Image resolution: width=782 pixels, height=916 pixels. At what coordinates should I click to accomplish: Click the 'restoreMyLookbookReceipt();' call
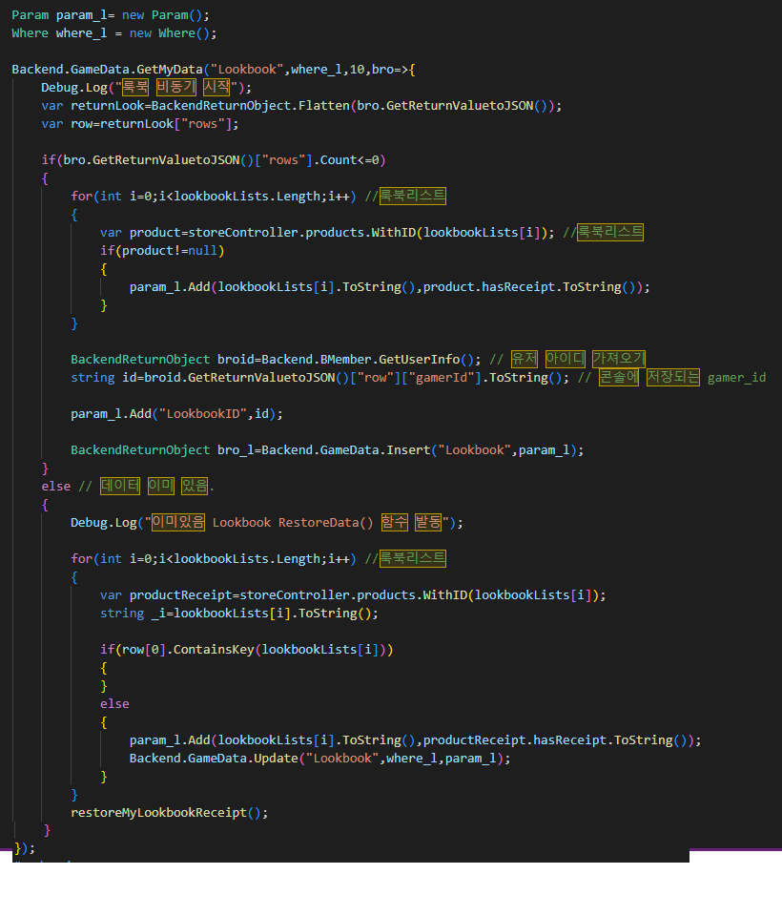170,813
